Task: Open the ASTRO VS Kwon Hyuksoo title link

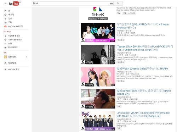Action: 143,26
